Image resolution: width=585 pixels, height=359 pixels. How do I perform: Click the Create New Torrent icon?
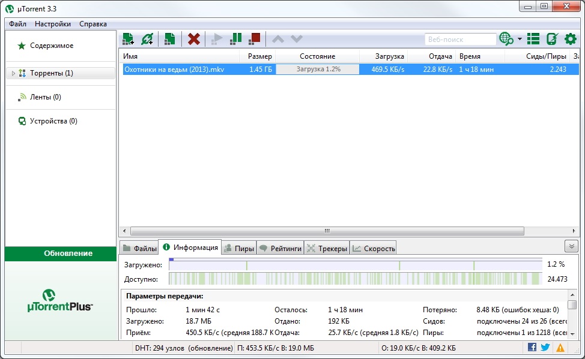[x=170, y=39]
